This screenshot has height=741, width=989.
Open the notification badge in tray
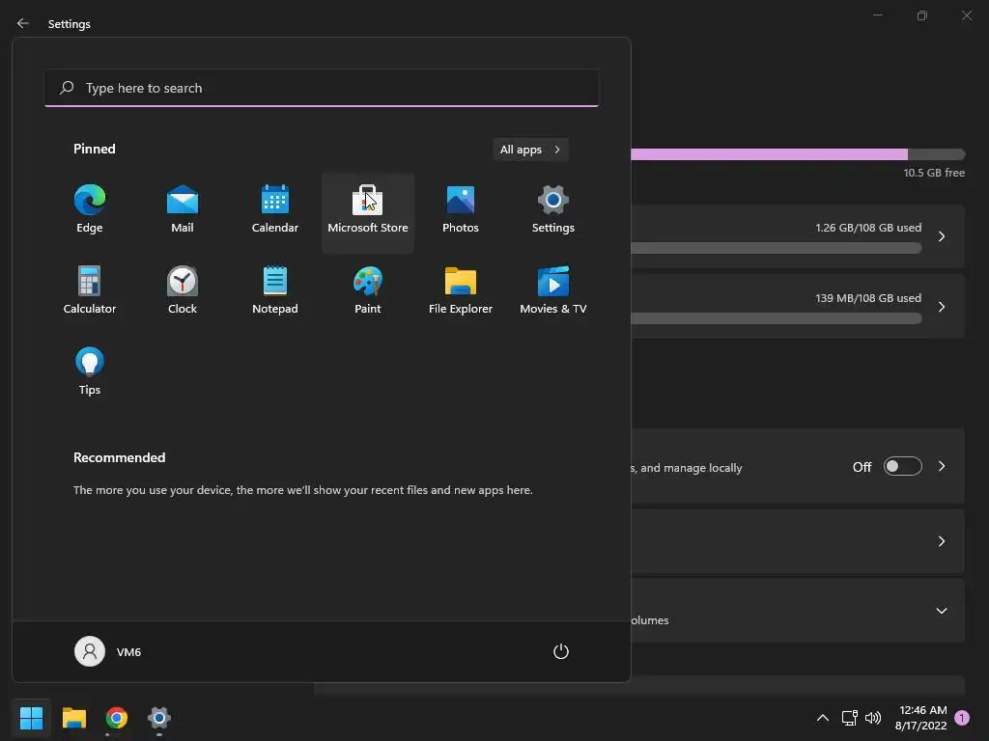(x=962, y=718)
